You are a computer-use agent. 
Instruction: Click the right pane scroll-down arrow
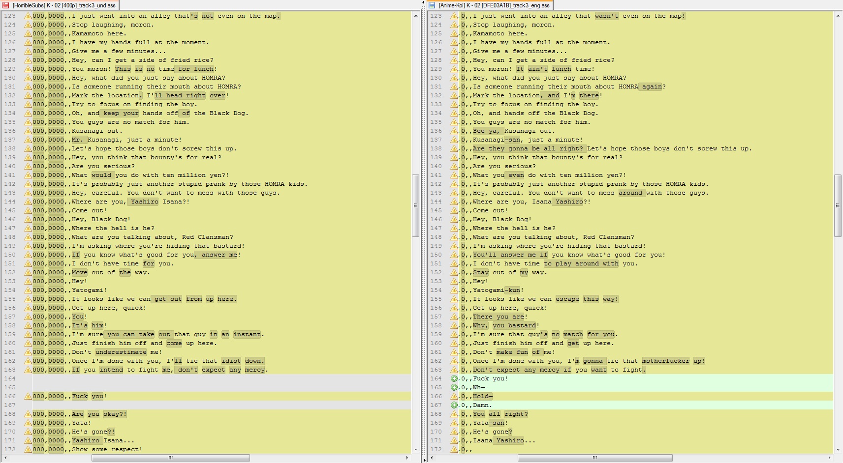(x=838, y=449)
